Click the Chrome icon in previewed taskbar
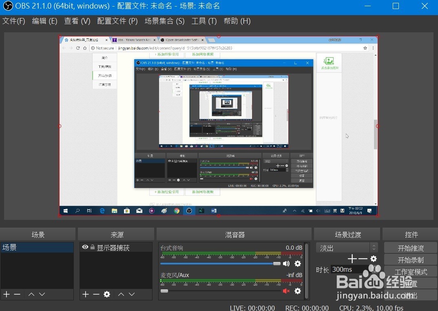The height and width of the screenshot is (311, 438). click(x=177, y=211)
